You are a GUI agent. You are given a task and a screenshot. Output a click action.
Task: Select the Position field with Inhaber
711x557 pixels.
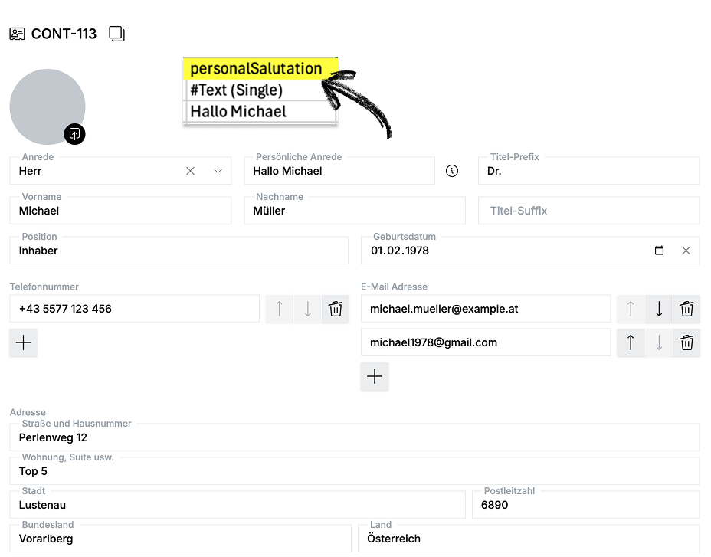pos(179,251)
